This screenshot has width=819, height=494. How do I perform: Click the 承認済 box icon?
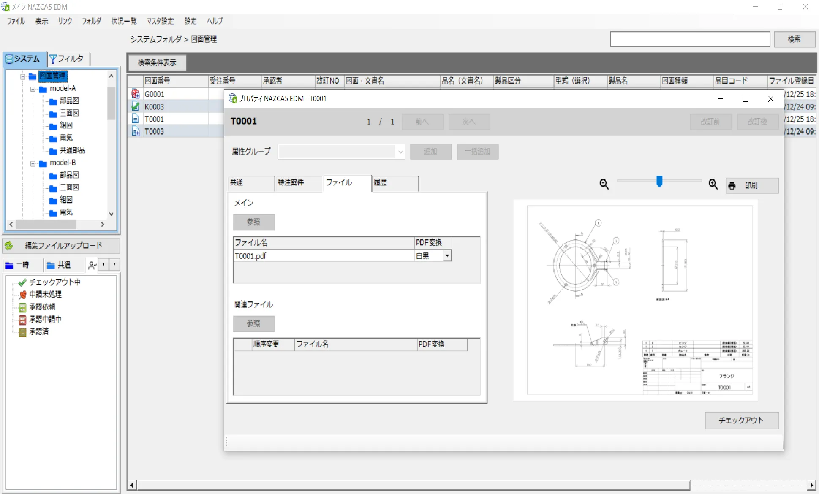pos(22,332)
